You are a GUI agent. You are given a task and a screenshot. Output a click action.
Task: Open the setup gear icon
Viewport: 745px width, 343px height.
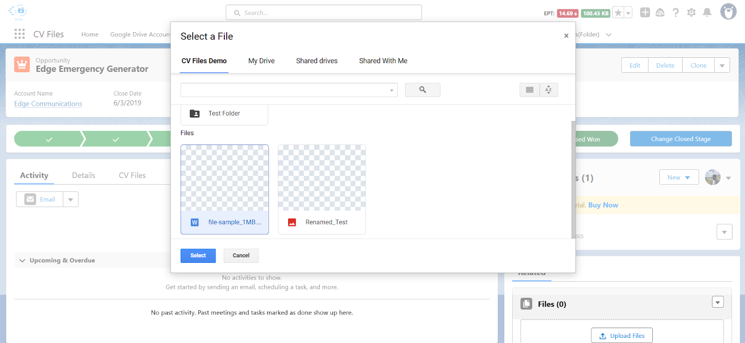[x=691, y=13]
